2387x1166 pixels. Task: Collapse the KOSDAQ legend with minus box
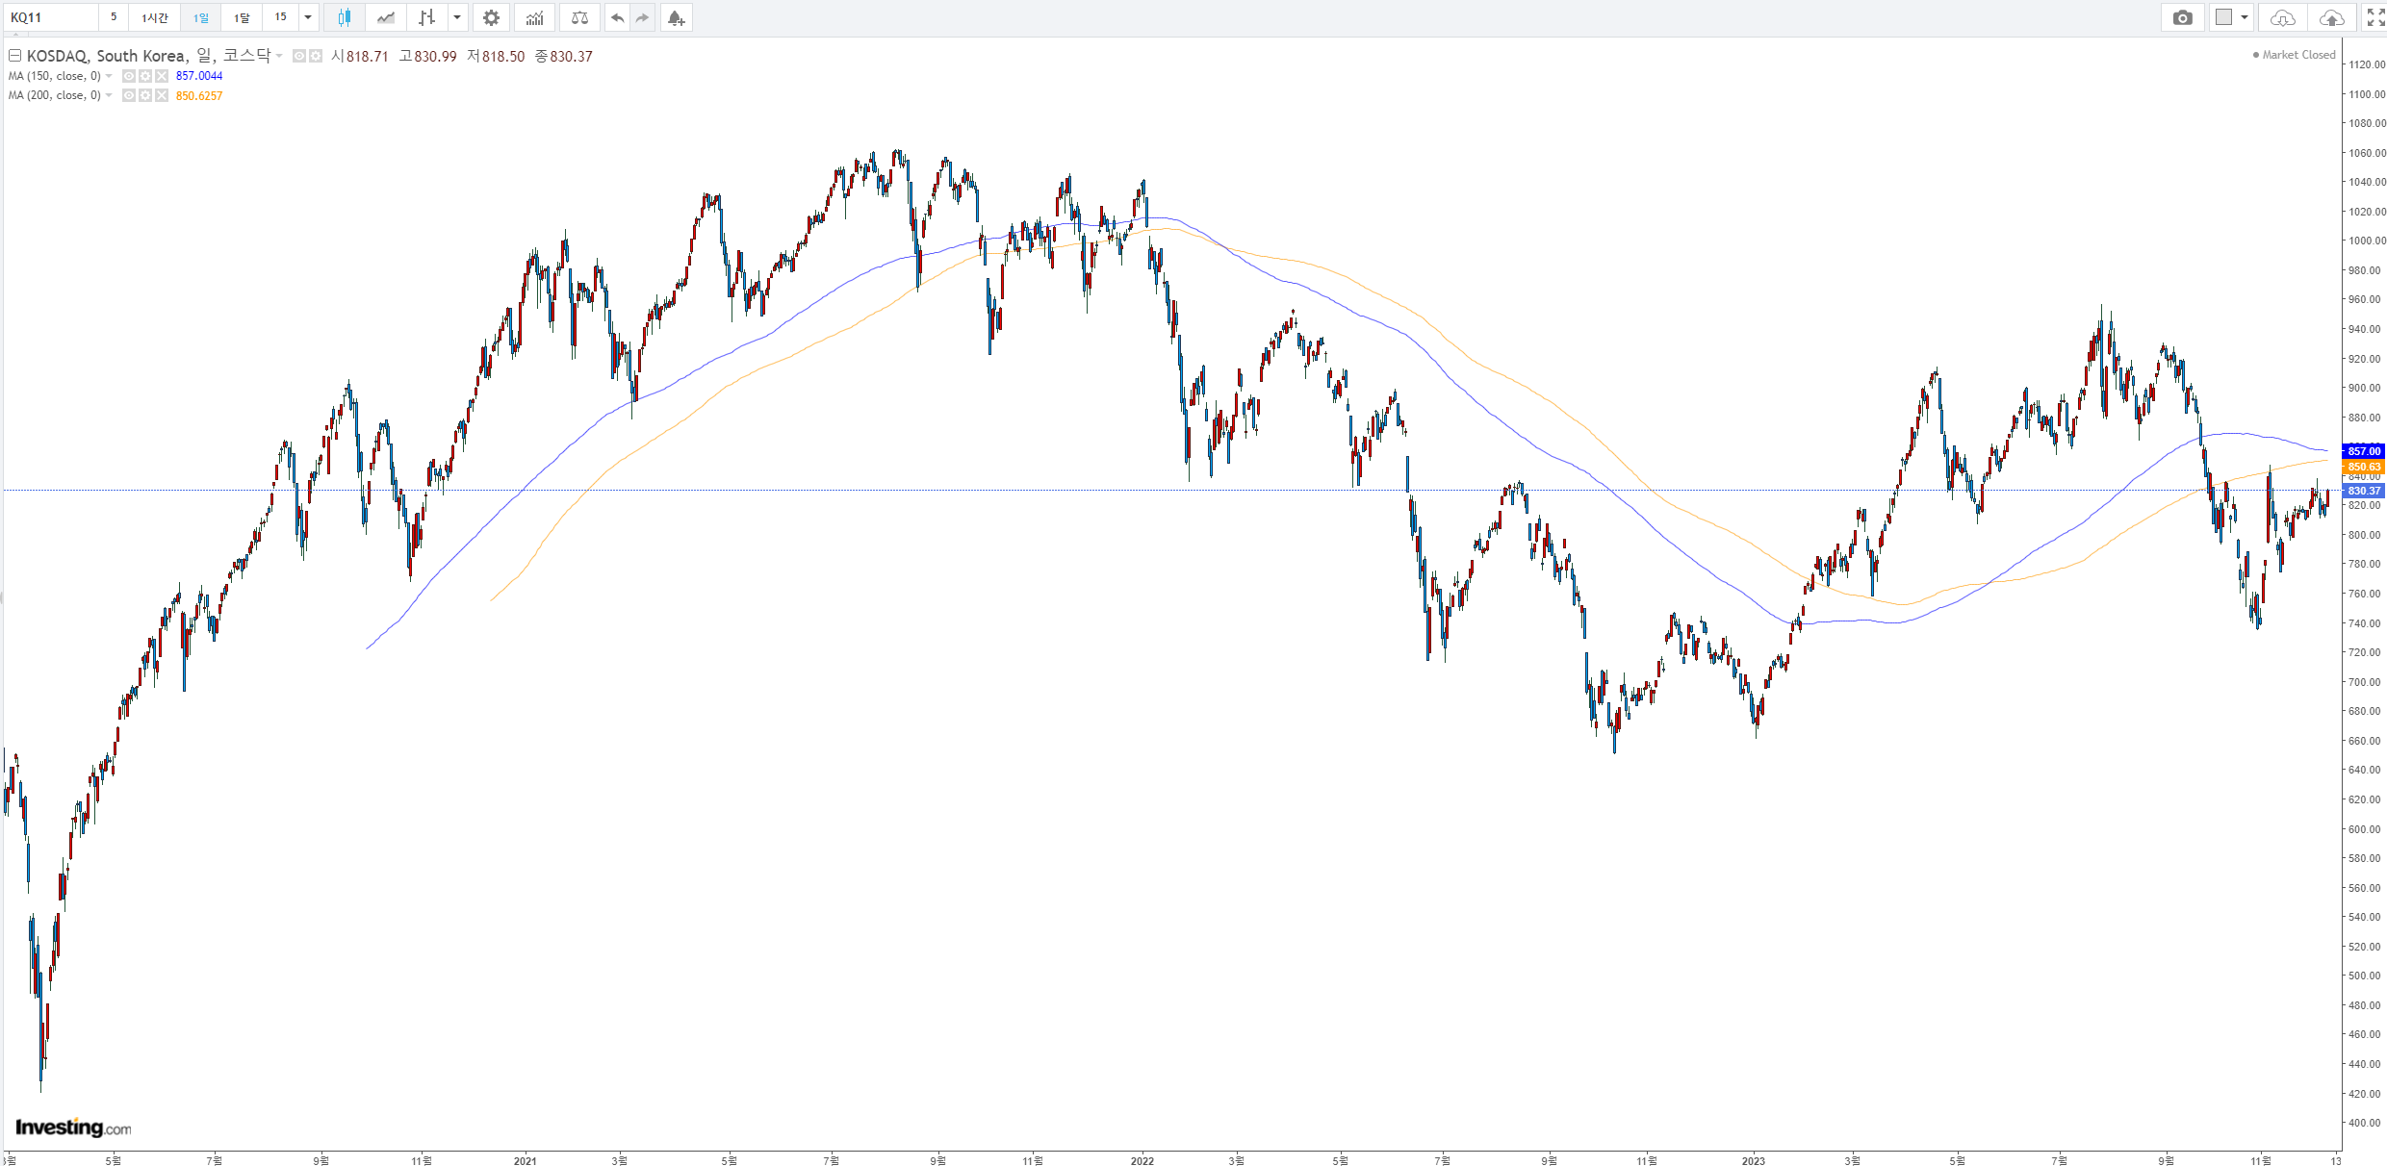coord(14,56)
